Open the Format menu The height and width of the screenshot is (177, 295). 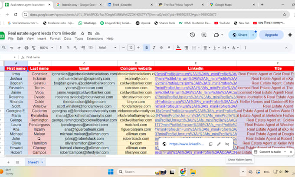[x=55, y=39]
